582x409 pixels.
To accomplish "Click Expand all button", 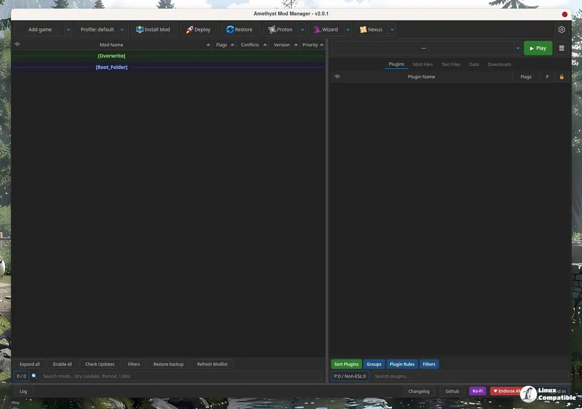I will point(30,364).
